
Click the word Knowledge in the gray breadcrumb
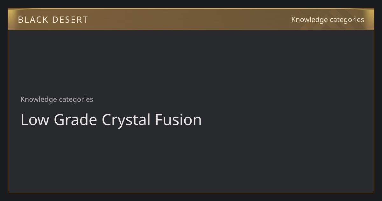click(39, 99)
